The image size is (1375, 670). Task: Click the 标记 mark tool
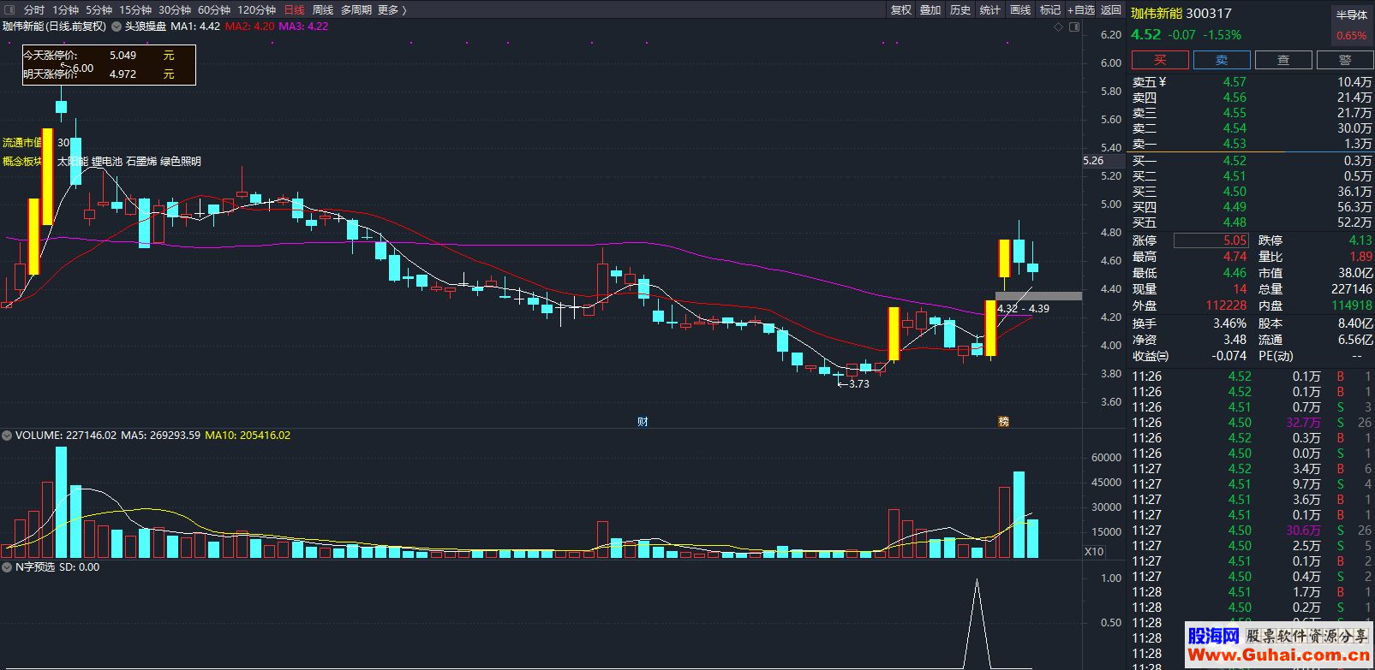(1050, 9)
